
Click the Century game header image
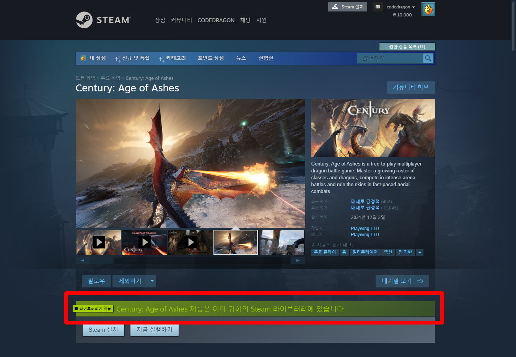(x=373, y=128)
